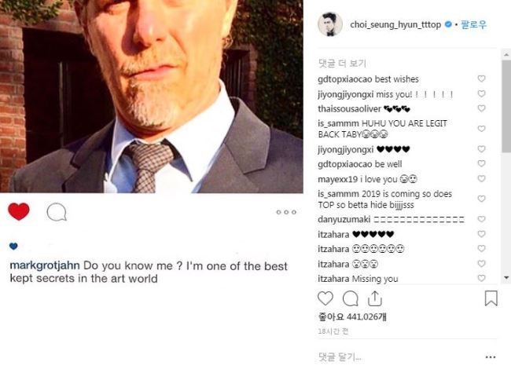Open three-dot options beneath the photo

pyautogui.click(x=286, y=212)
